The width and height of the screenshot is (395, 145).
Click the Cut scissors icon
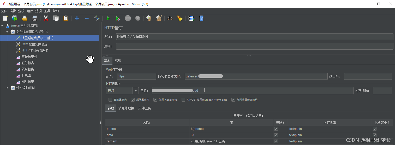click(46, 18)
